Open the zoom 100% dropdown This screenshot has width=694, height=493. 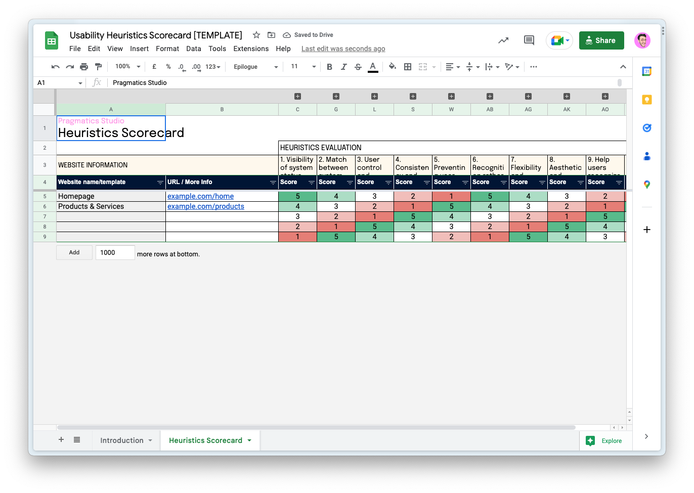(127, 67)
